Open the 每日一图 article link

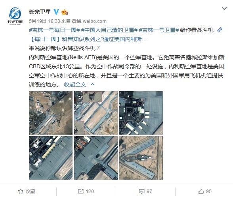(x=88, y=39)
